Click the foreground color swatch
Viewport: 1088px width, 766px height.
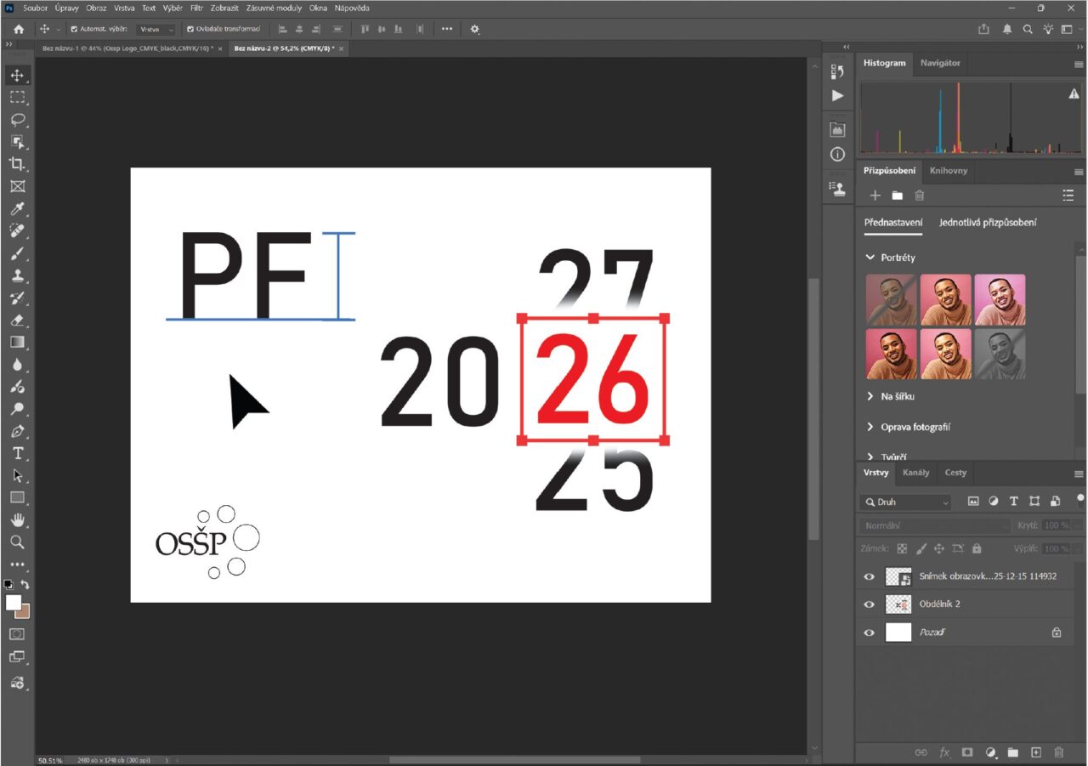[13, 602]
